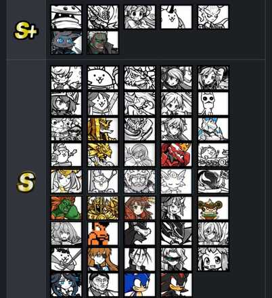Select the basic cat face in first S row

tap(103, 78)
